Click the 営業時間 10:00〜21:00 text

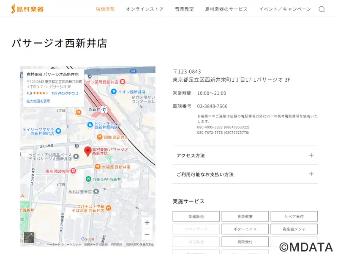coord(199,93)
